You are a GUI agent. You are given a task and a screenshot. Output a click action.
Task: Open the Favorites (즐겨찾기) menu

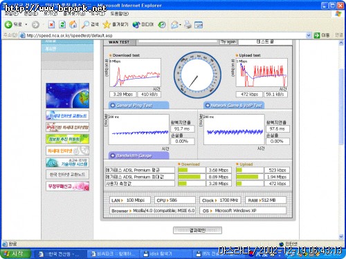tap(74, 14)
